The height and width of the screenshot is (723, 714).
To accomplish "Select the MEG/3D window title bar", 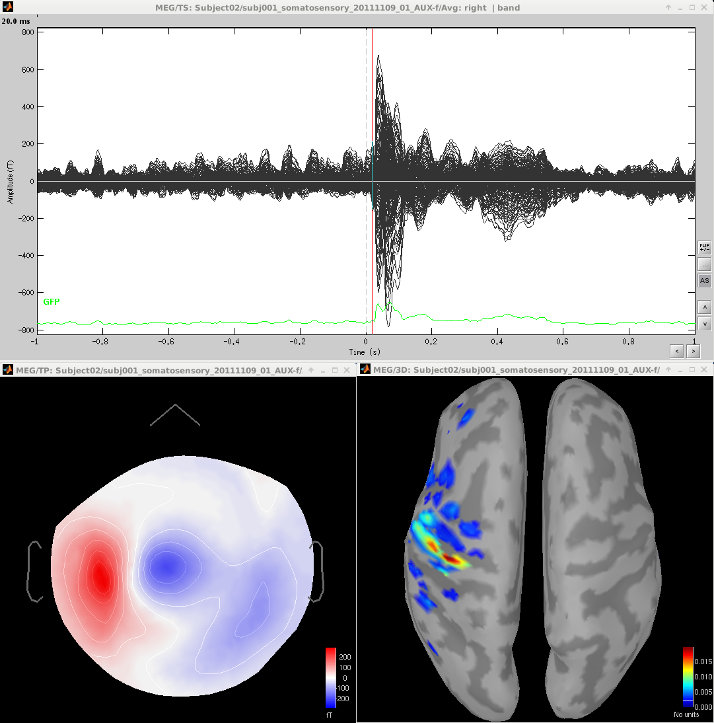I will point(515,369).
